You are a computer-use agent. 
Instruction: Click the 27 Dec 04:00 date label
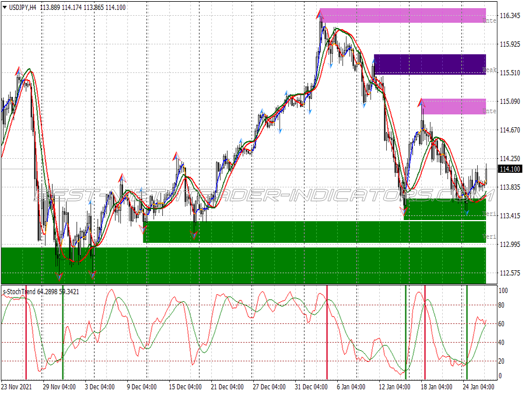coord(269,386)
